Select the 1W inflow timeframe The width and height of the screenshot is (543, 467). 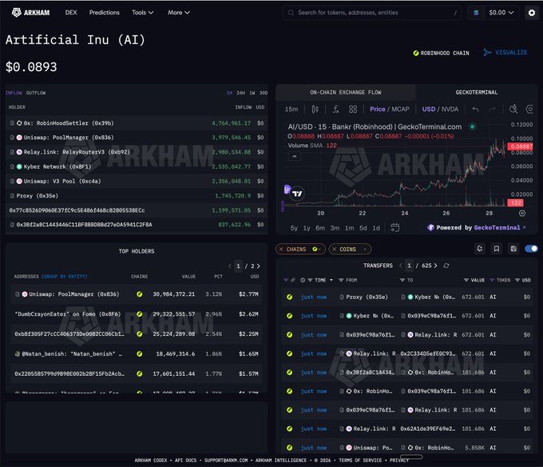pos(252,93)
